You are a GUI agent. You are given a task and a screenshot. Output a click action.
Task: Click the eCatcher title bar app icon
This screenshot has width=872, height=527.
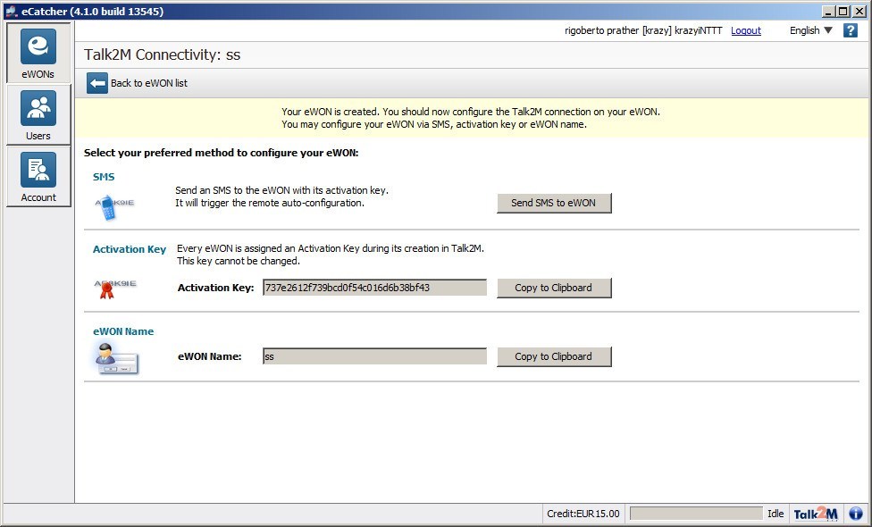[x=12, y=11]
